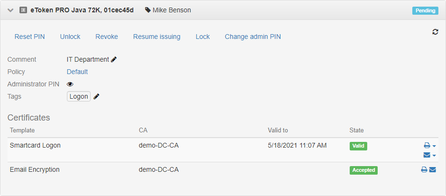
Task: Click the Logon tag chip
Action: (79, 96)
